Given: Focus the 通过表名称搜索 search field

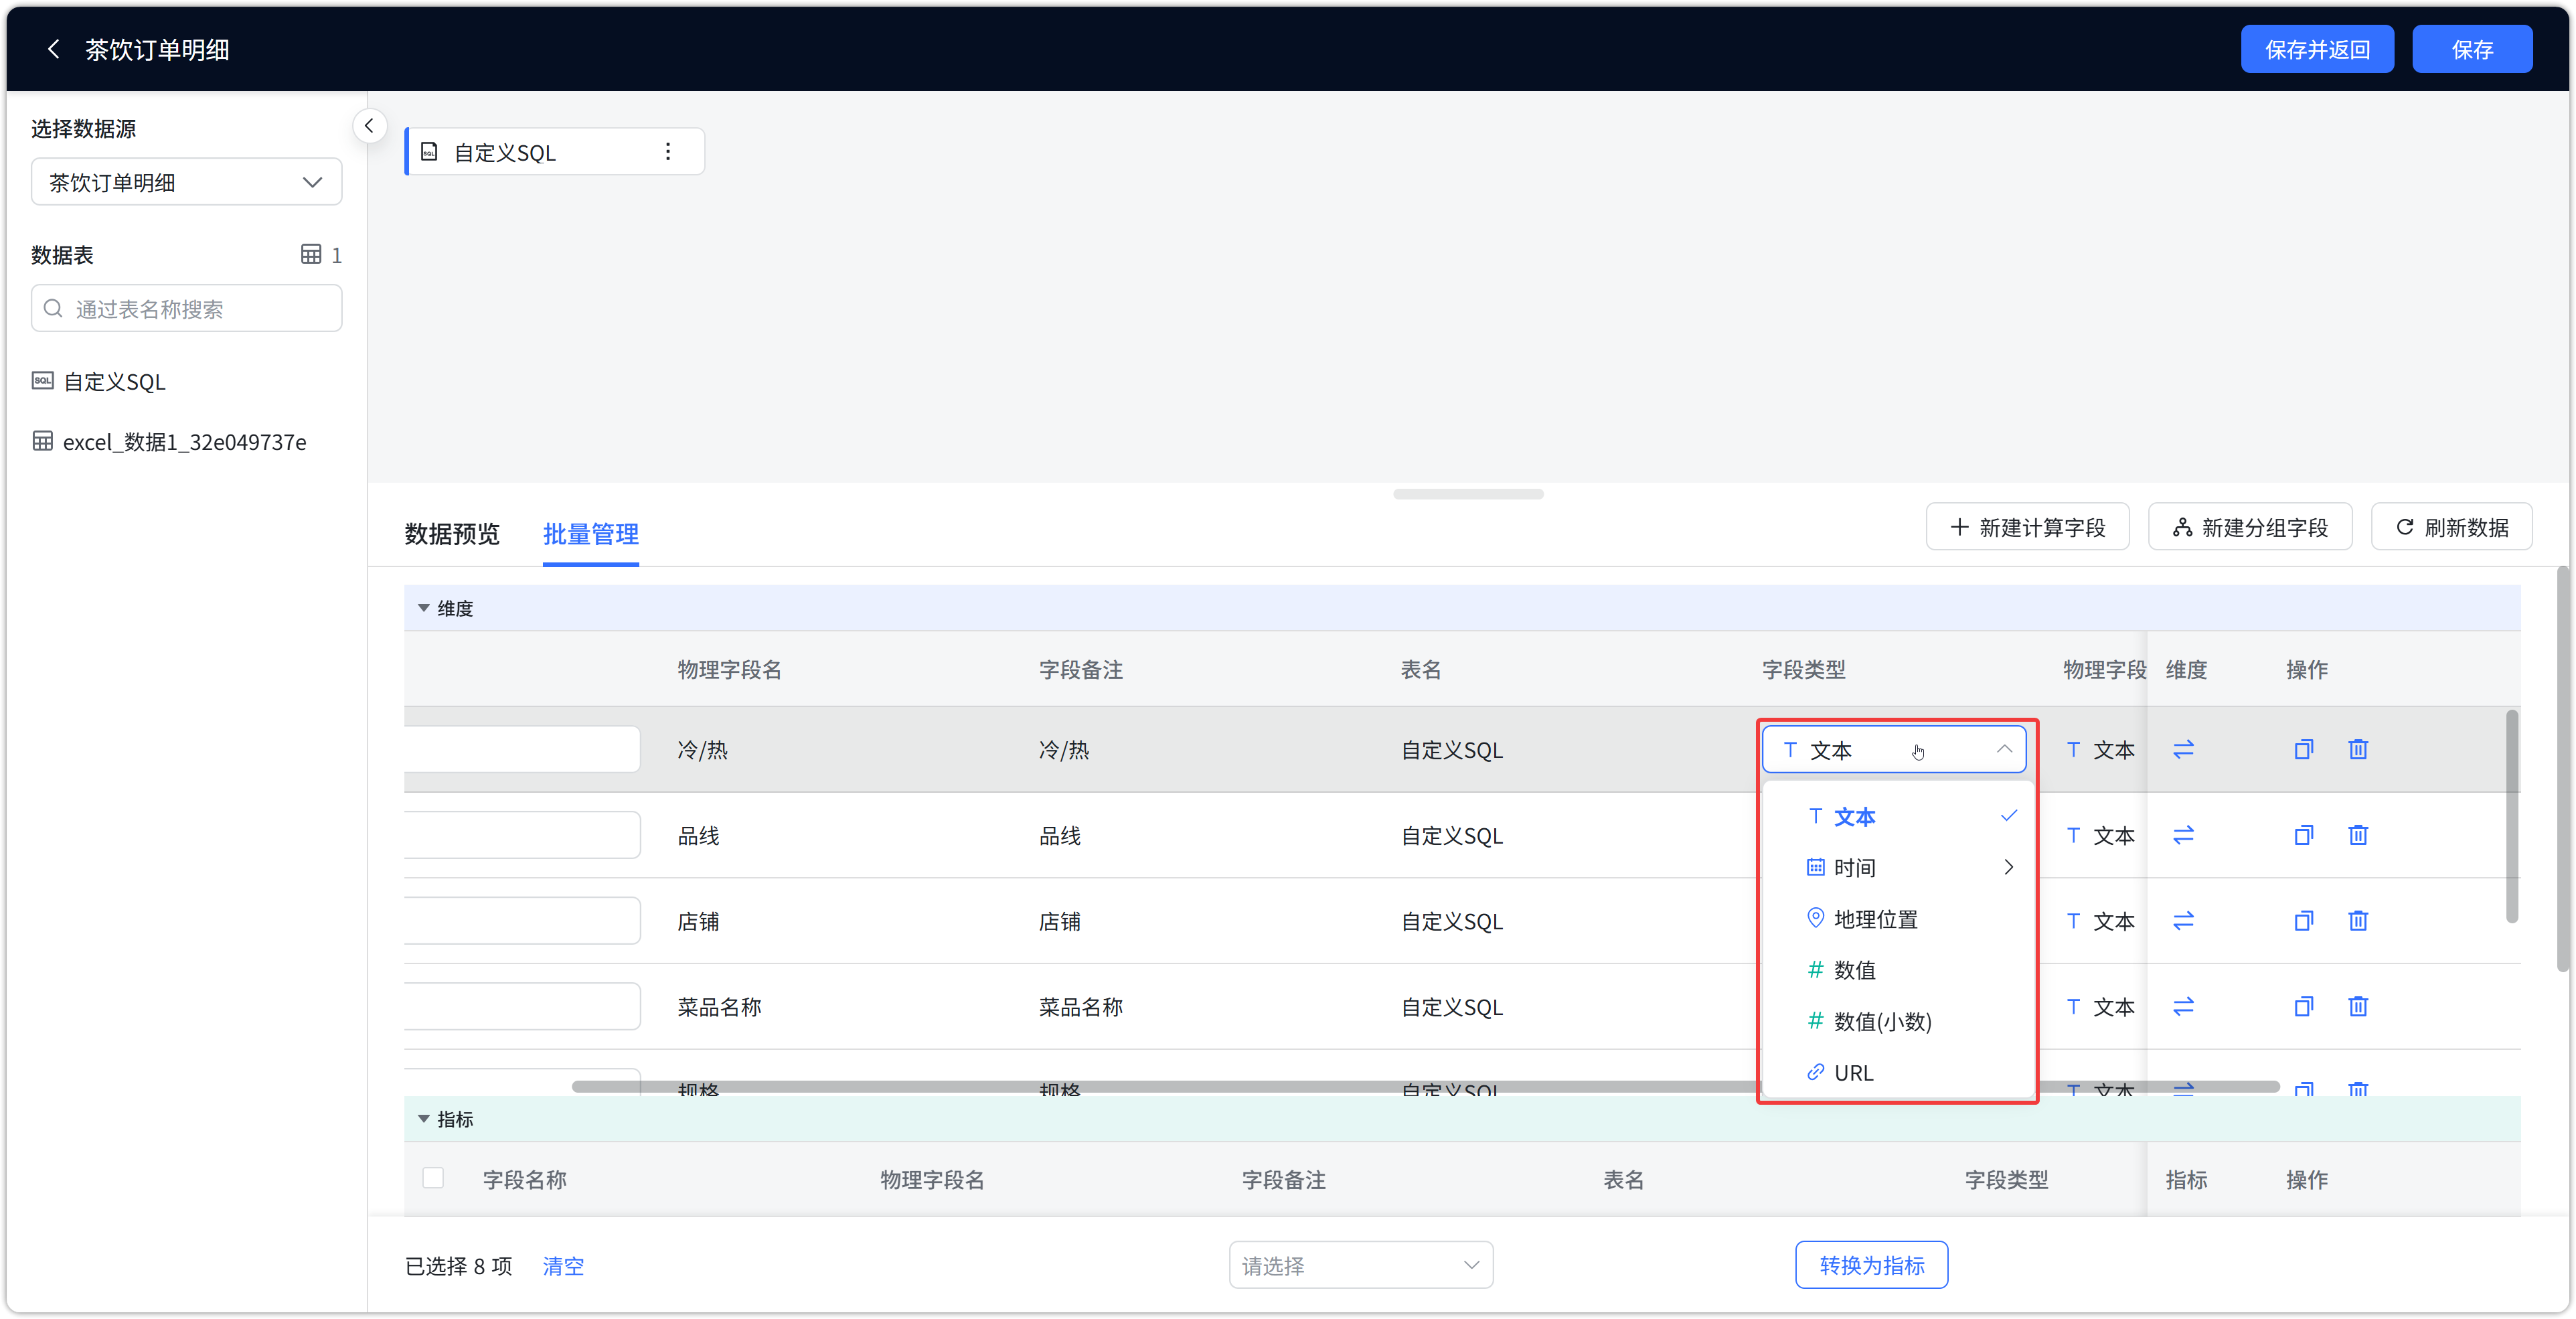Looking at the screenshot, I should click(x=186, y=308).
